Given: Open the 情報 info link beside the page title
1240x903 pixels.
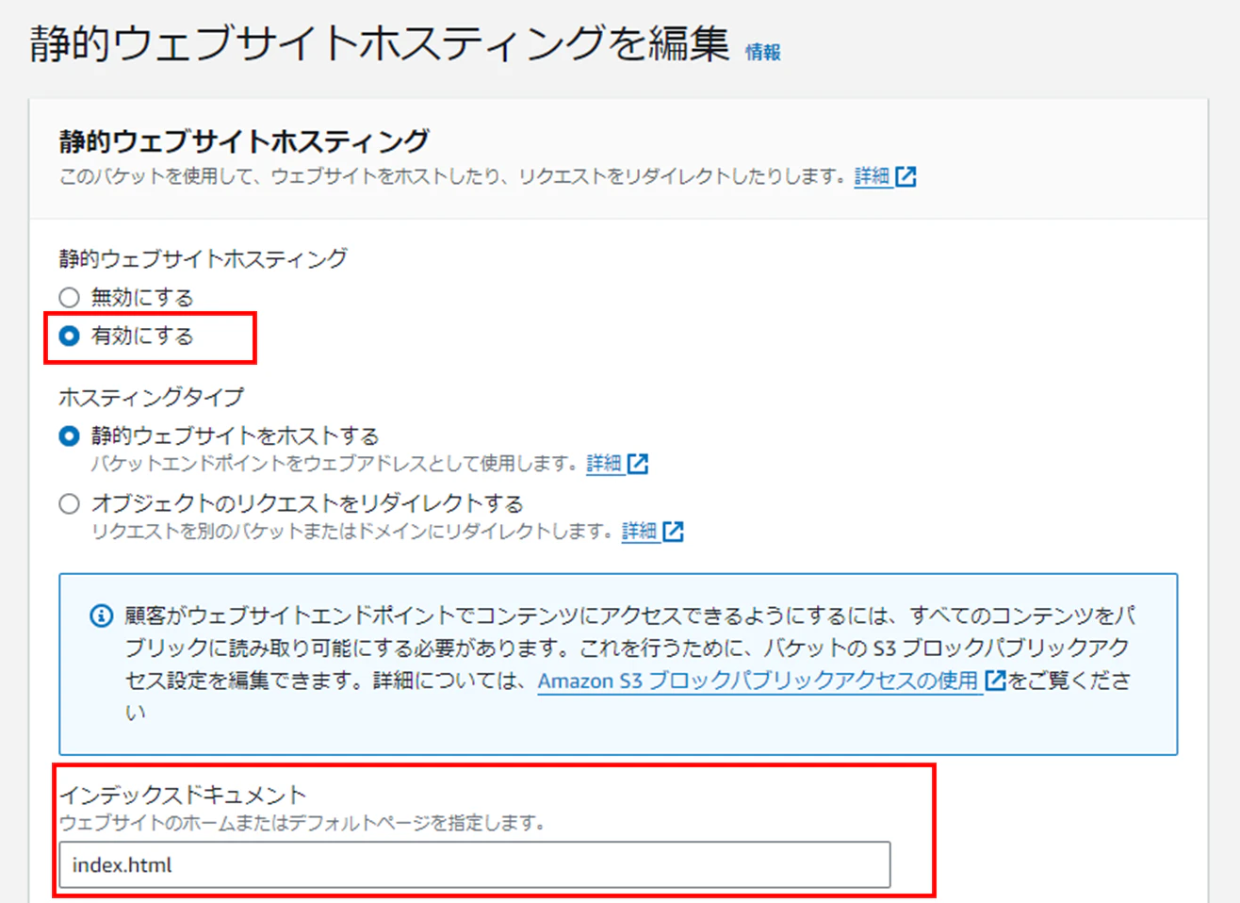Looking at the screenshot, I should pyautogui.click(x=762, y=53).
